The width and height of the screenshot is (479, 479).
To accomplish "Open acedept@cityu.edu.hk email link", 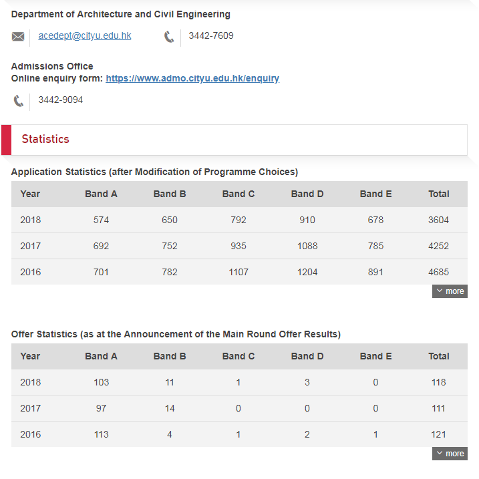I will [85, 36].
